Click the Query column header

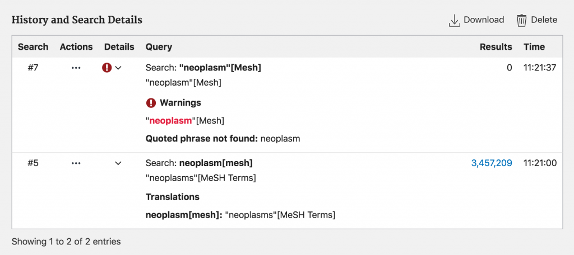159,47
